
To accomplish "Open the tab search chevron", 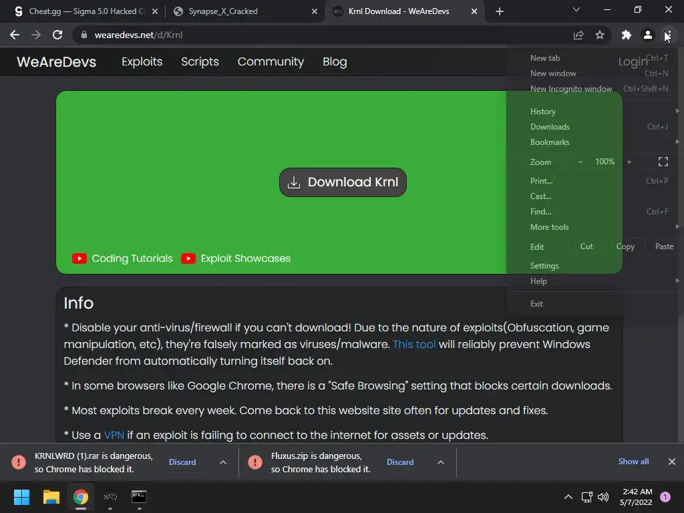I will (576, 9).
